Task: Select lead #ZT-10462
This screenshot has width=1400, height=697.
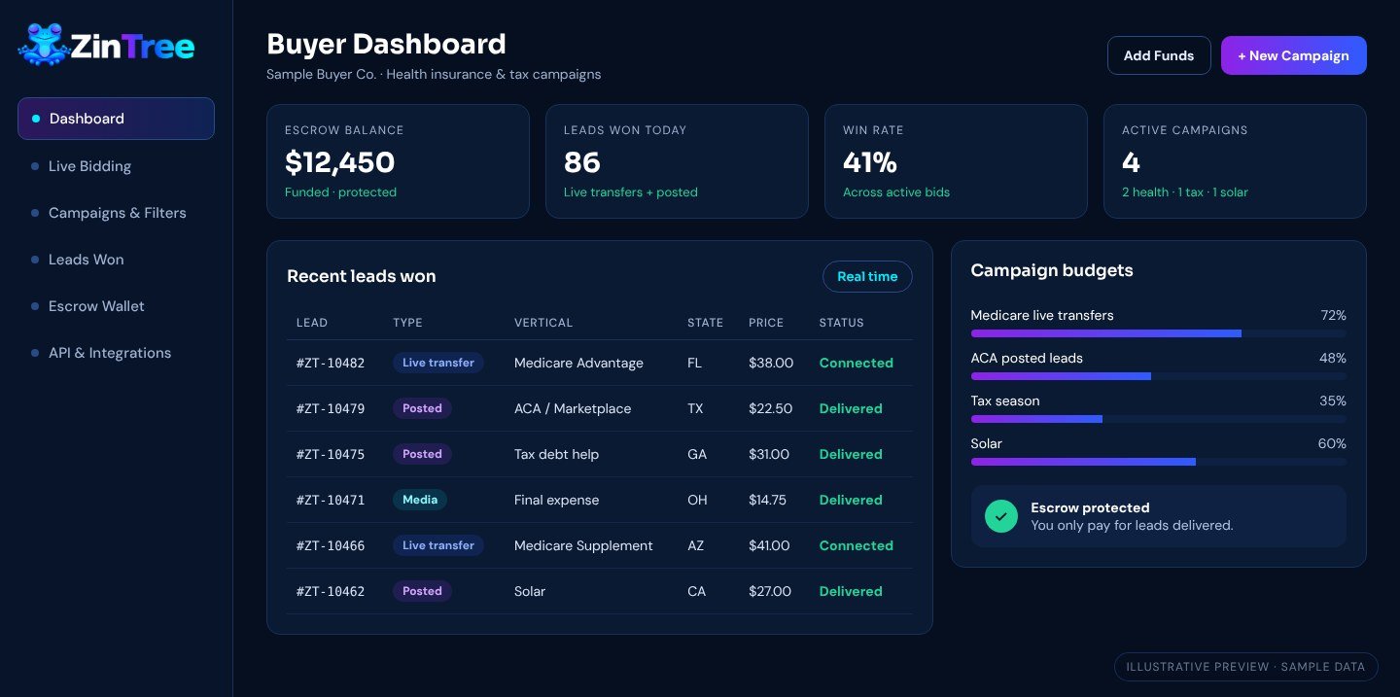Action: (331, 592)
